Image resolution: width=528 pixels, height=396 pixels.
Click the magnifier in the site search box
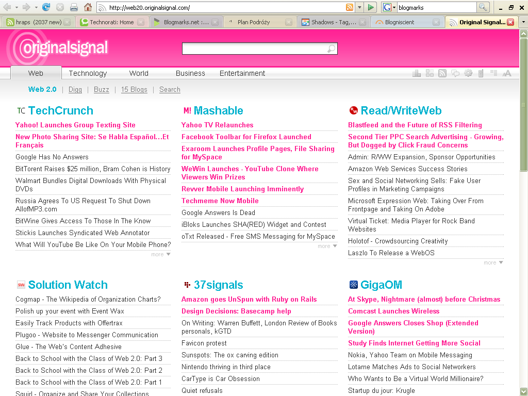(332, 48)
